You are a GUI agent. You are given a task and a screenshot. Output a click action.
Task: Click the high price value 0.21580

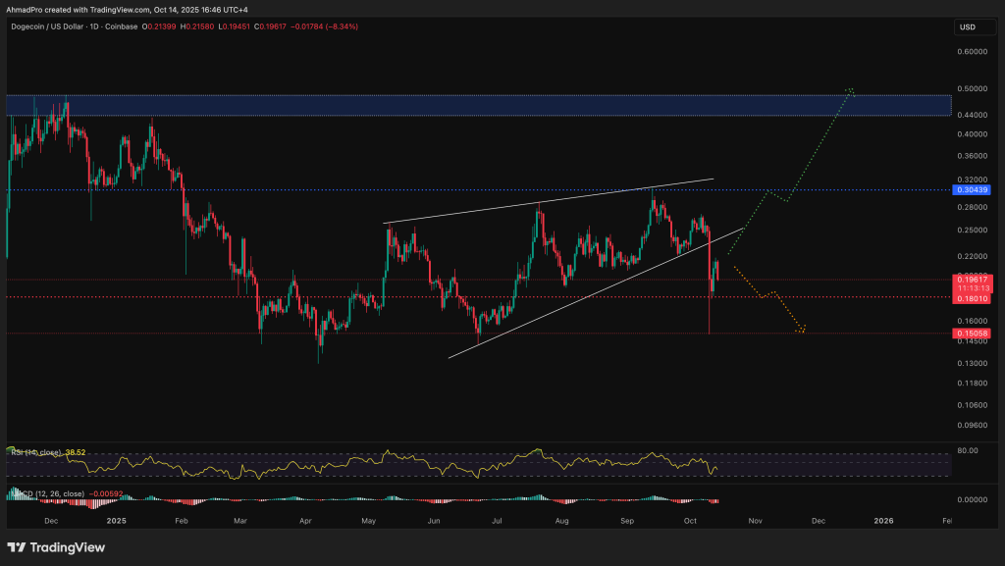[197, 26]
